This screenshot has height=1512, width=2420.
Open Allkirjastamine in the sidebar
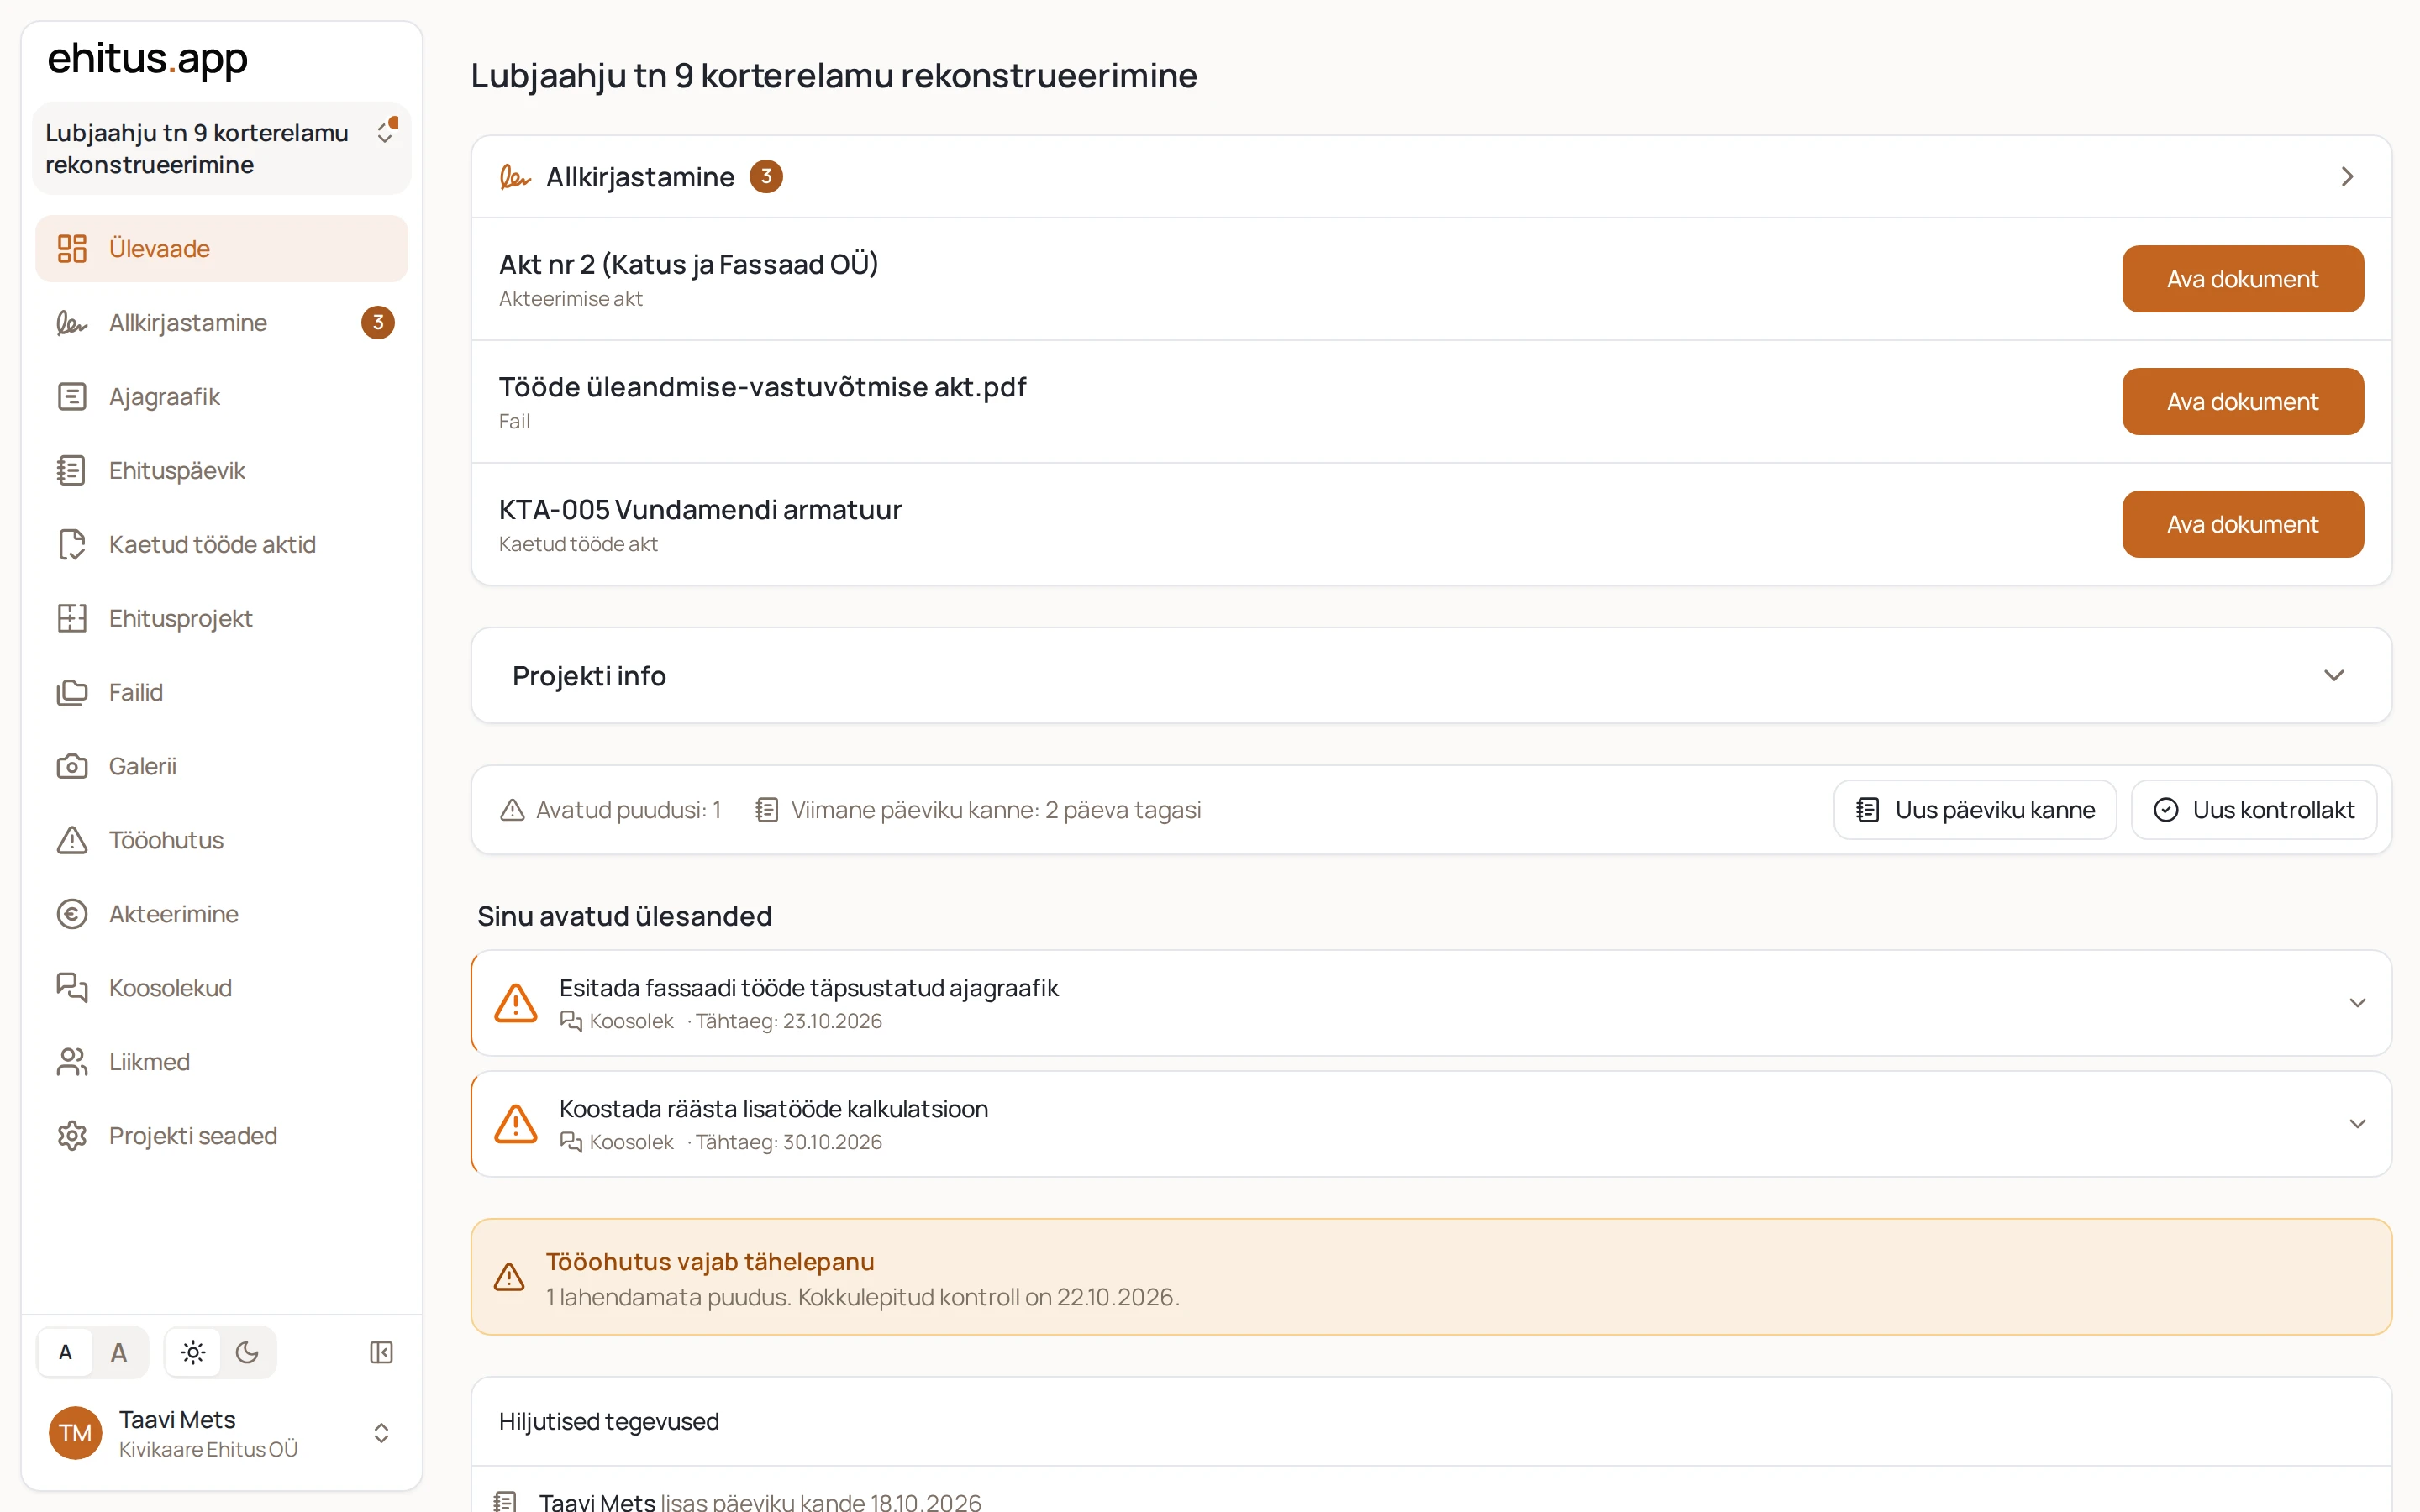point(221,322)
